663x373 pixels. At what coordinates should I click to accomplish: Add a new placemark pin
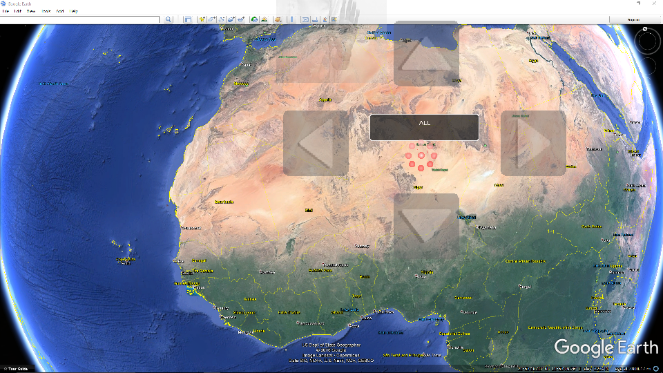click(202, 19)
